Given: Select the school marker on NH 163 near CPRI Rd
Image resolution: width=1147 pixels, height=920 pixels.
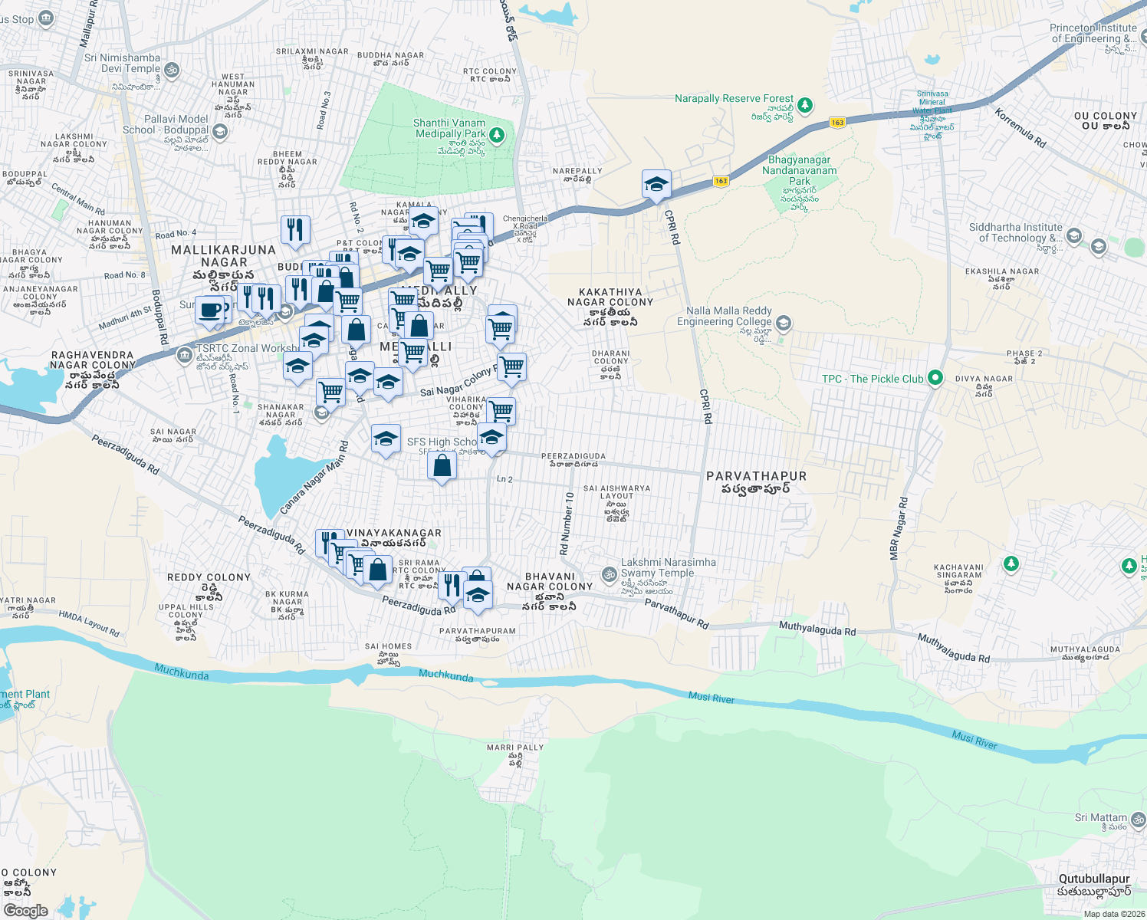Looking at the screenshot, I should pos(656,184).
